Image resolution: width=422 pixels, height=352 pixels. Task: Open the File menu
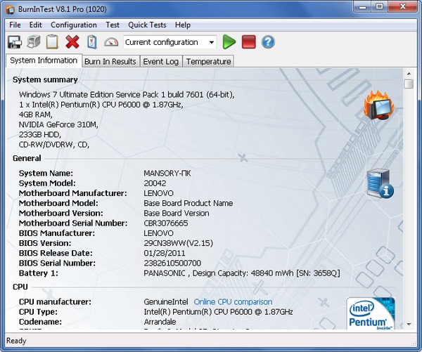15,25
